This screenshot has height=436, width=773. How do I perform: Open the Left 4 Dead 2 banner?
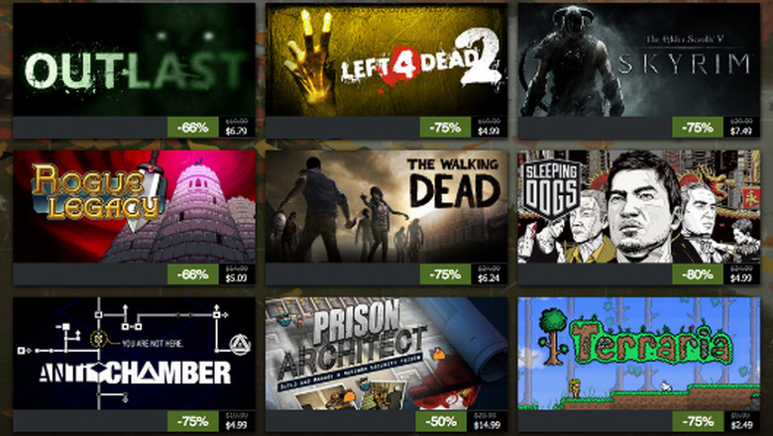[386, 60]
